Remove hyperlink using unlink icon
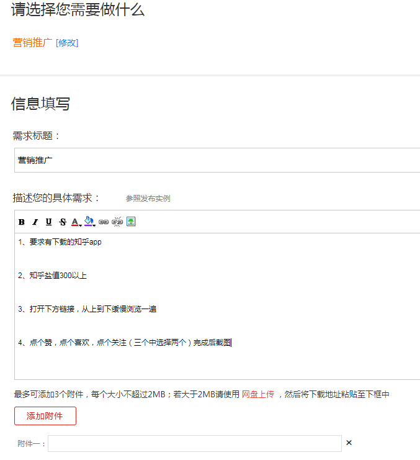The height and width of the screenshot is (460, 420). click(x=117, y=222)
